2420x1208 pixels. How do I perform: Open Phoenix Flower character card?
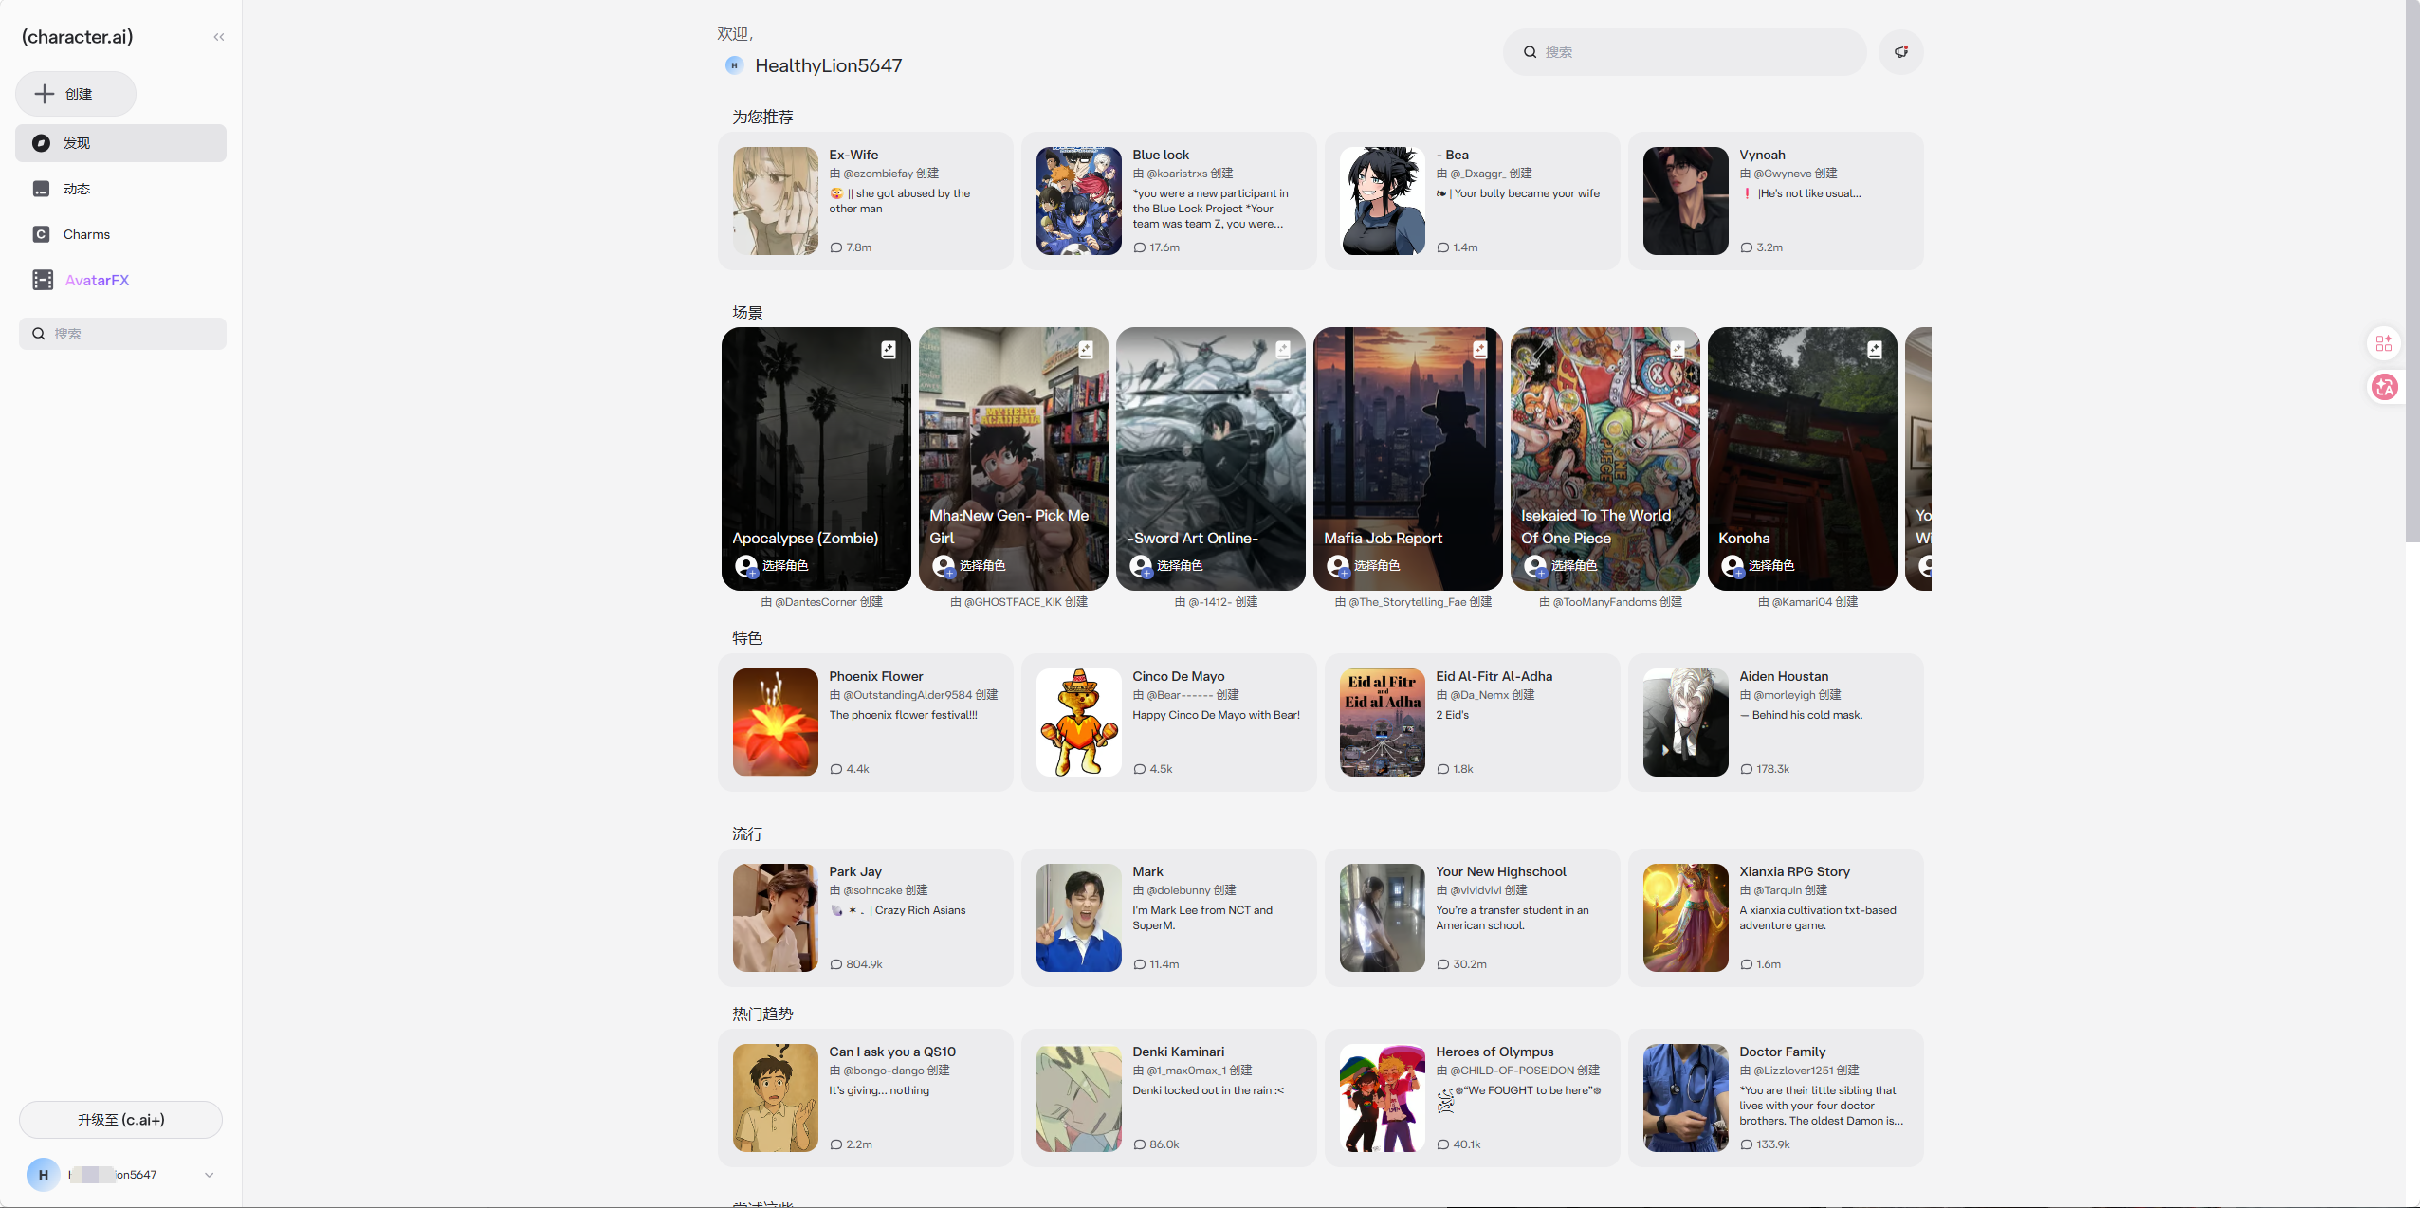(x=866, y=723)
